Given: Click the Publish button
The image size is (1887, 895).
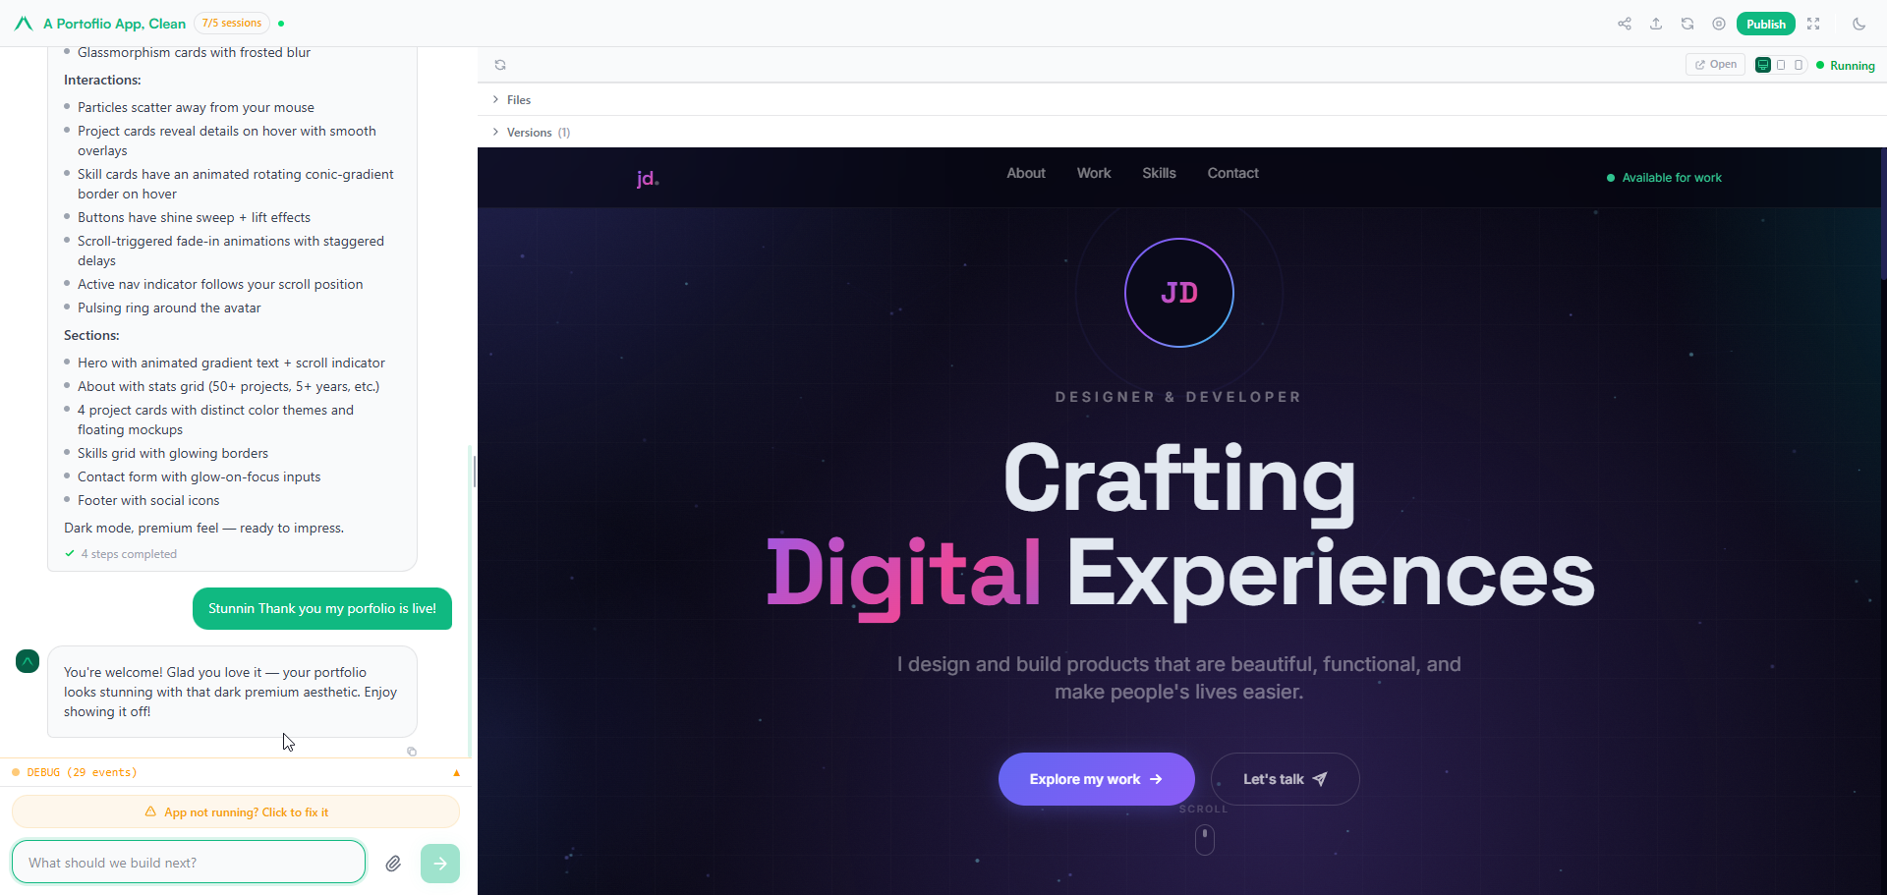Looking at the screenshot, I should (x=1766, y=24).
